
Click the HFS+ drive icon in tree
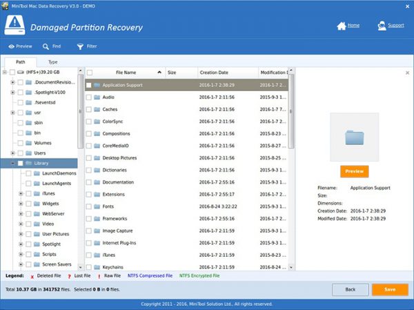[20, 72]
